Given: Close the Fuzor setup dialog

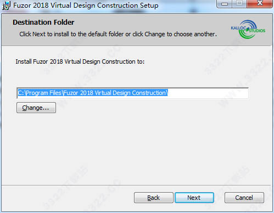Looking at the screenshot, I should pos(260,4).
